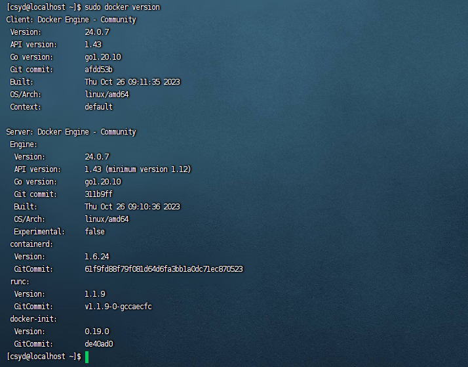
Task: Click the green cursor at the bottom prompt
Action: point(87,356)
